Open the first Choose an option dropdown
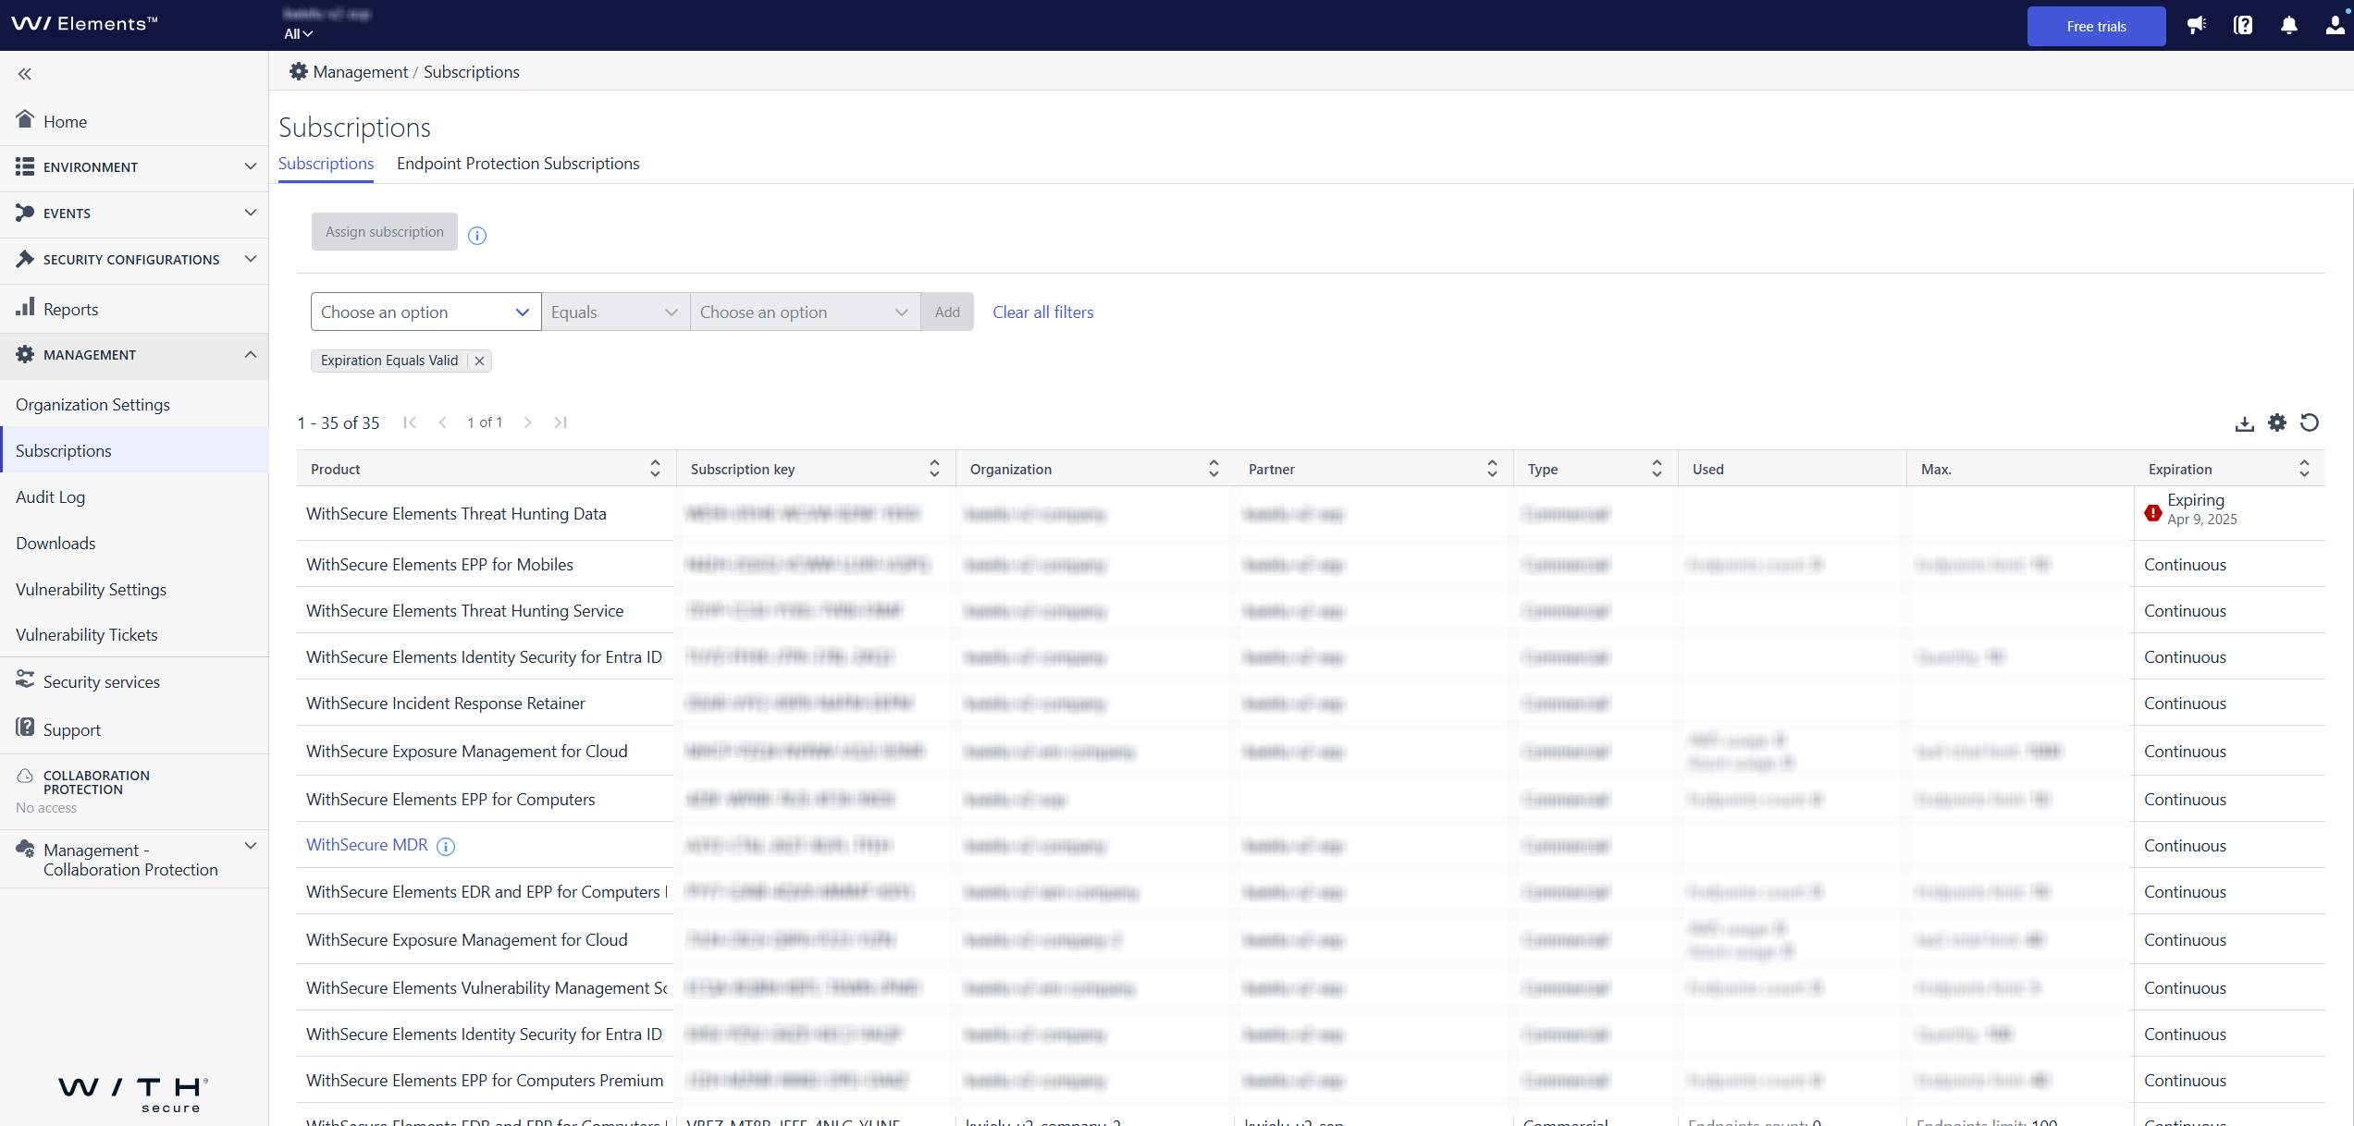The width and height of the screenshot is (2354, 1126). (x=425, y=312)
